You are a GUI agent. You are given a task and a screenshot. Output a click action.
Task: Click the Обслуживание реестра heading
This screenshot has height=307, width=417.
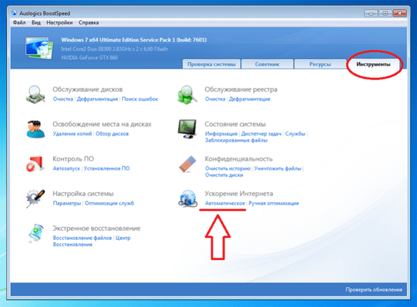click(241, 89)
